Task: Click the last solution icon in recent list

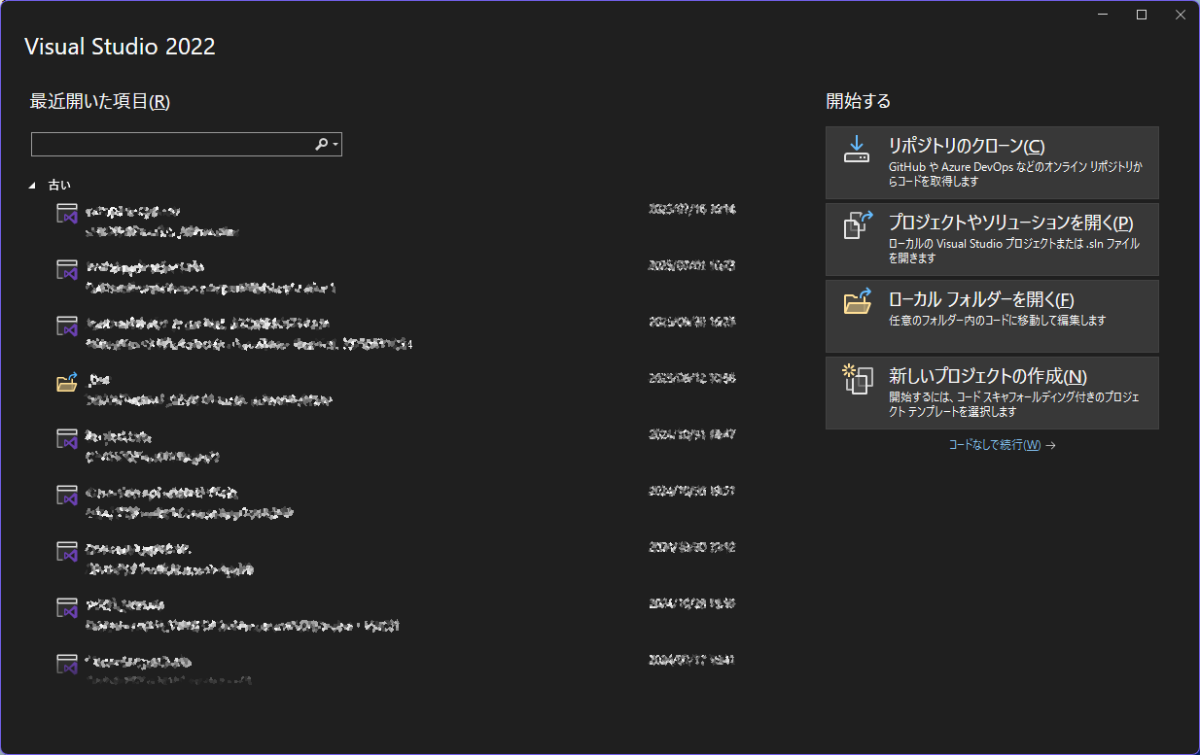Action: [66, 665]
